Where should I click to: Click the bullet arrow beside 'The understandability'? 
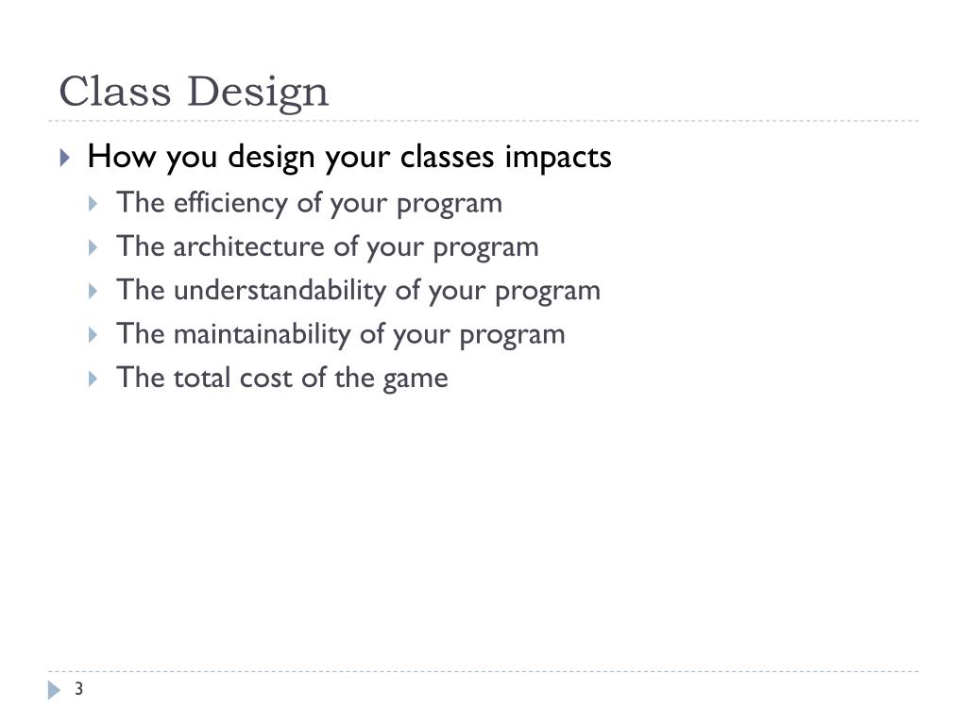(x=93, y=291)
